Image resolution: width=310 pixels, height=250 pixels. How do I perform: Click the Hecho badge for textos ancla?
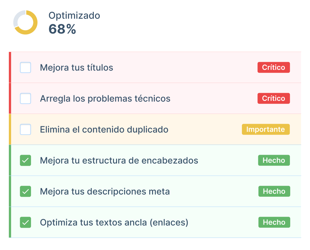274,222
